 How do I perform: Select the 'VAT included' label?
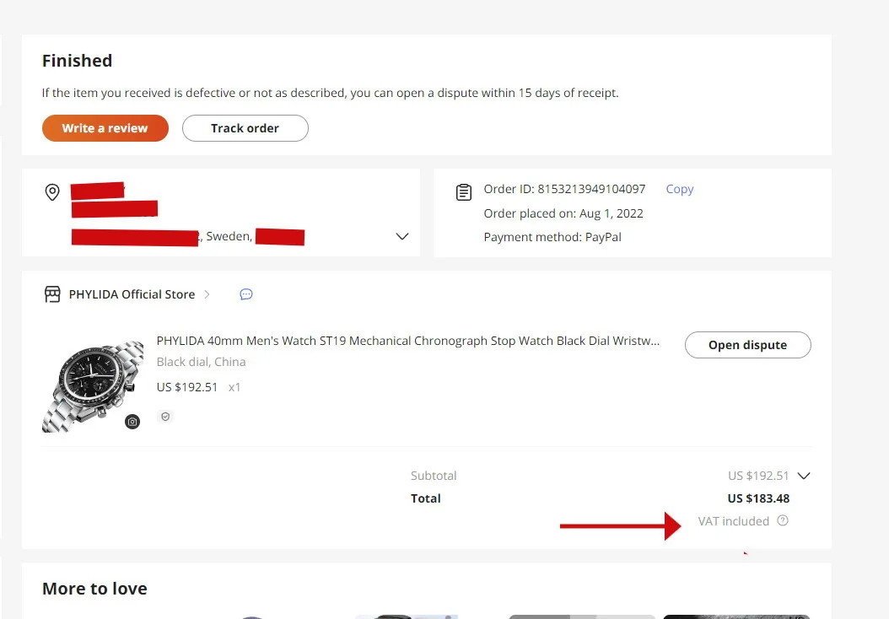[733, 521]
